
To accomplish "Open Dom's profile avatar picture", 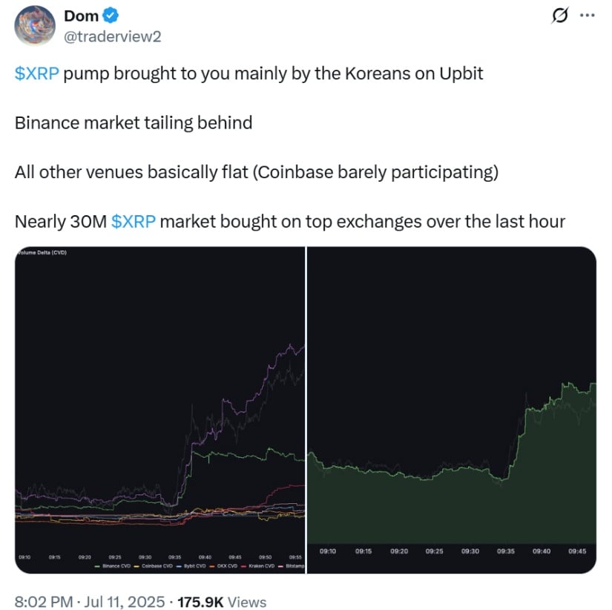I will [x=35, y=26].
